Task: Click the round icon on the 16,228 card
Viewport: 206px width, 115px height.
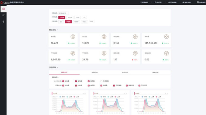Action: point(73,37)
